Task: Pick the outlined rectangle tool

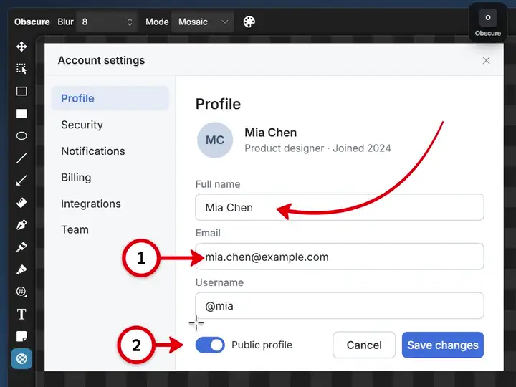Action: (x=21, y=91)
